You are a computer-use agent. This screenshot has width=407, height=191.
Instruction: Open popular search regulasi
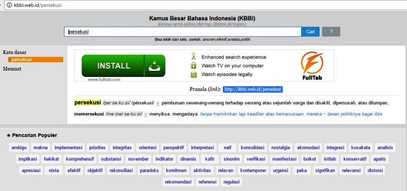point(231,182)
